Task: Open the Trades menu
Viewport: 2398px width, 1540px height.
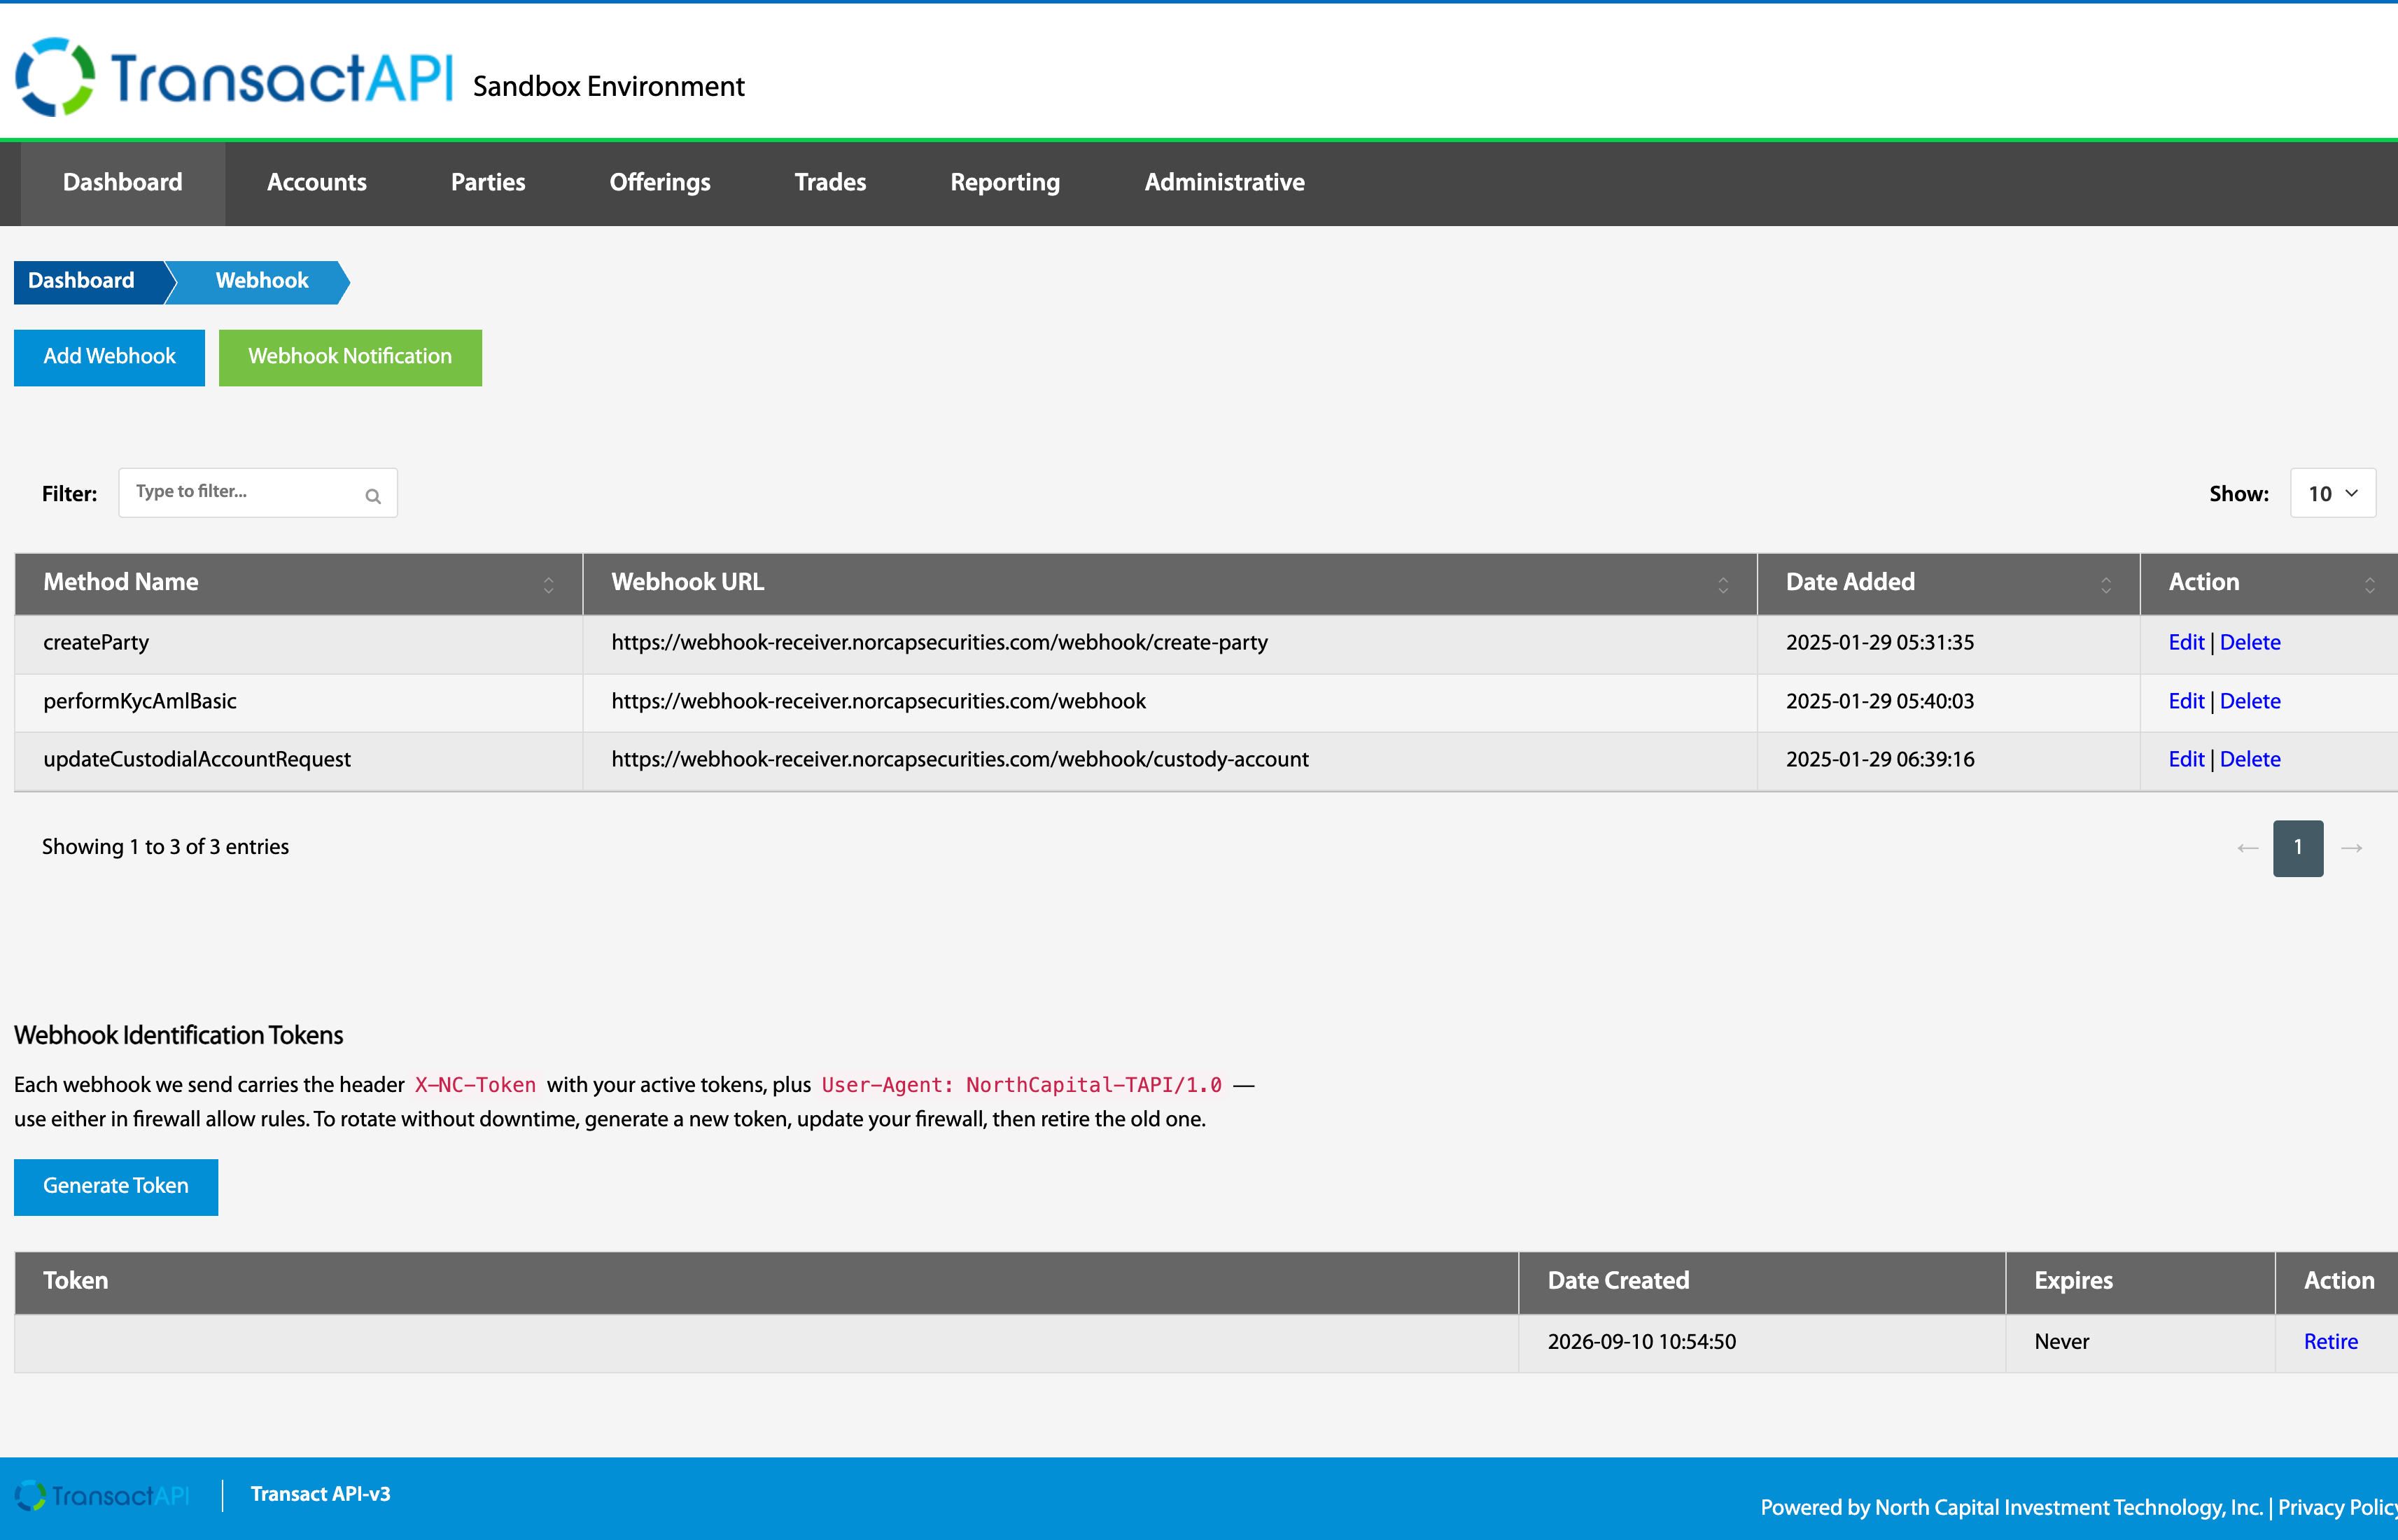Action: point(830,182)
